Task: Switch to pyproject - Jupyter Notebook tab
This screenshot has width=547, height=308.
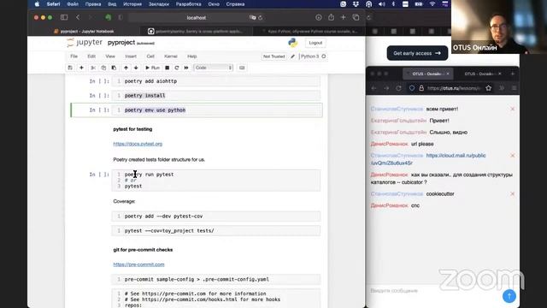Action: 84,32
